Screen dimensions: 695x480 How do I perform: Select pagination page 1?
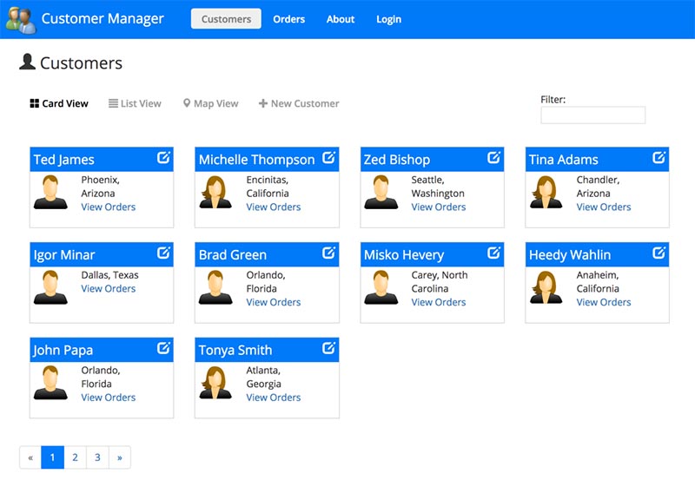[52, 457]
